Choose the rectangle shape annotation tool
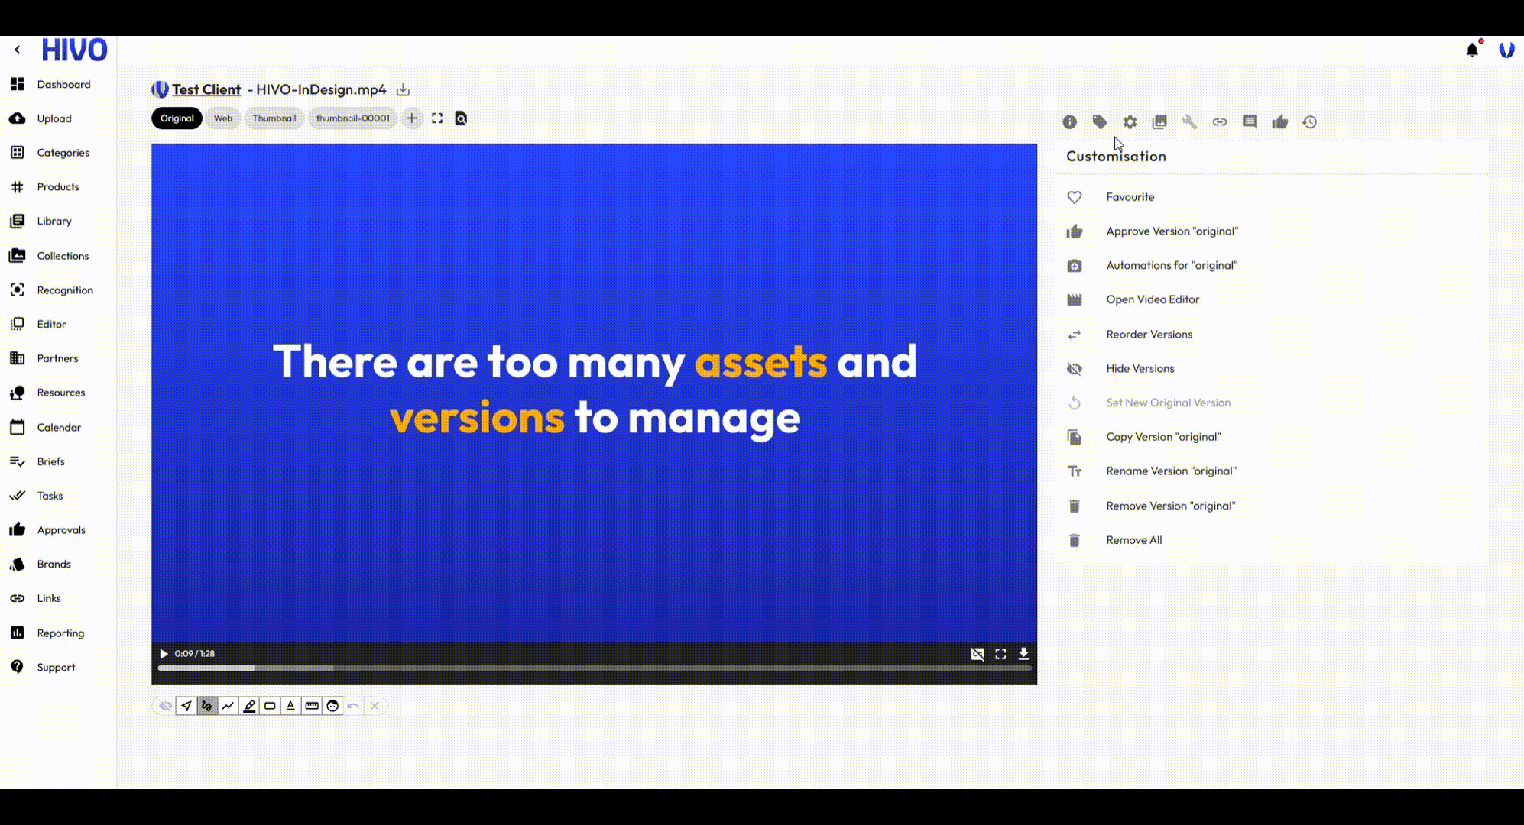The height and width of the screenshot is (825, 1524). tap(270, 706)
